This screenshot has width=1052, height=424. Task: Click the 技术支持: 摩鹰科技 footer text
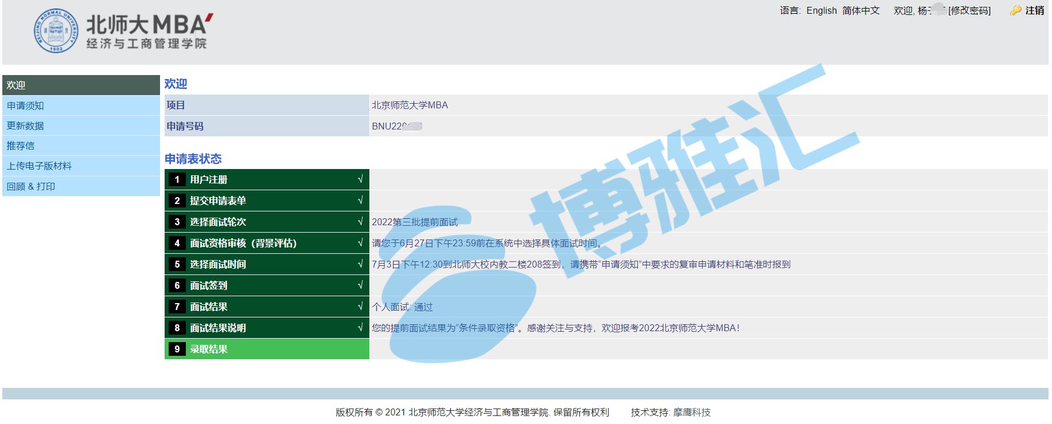pos(671,412)
